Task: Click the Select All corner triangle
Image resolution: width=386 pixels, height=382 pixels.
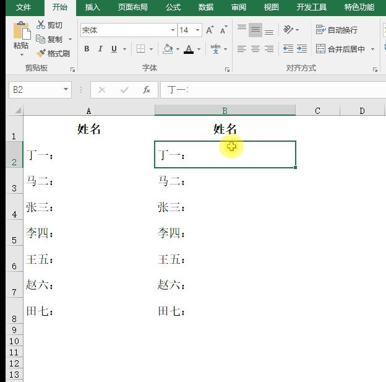Action: tap(18, 110)
